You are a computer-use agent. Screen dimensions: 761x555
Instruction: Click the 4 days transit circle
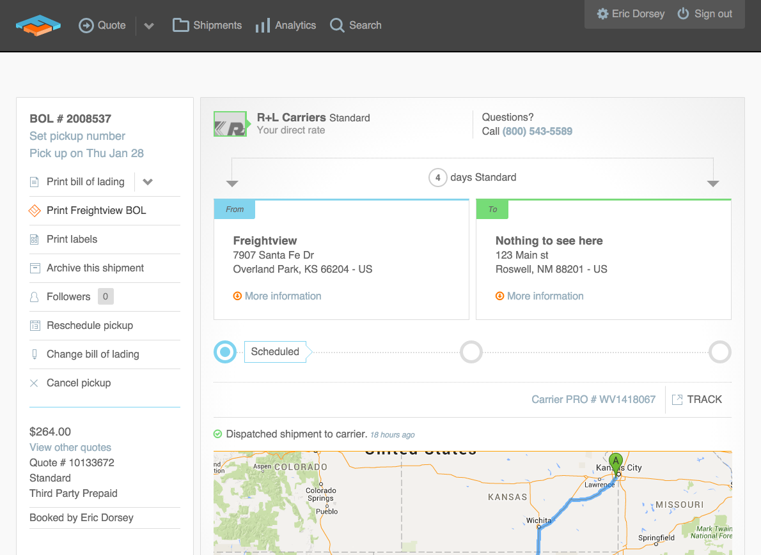438,178
